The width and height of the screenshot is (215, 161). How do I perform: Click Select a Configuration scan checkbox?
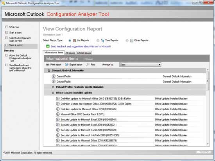(x=6, y=38)
